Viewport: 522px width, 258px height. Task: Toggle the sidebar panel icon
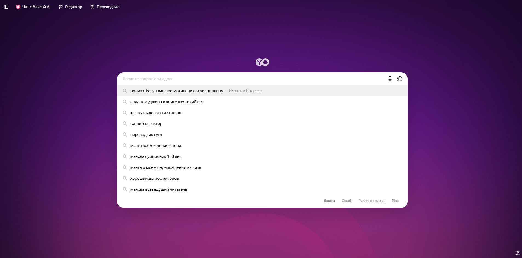(6, 7)
